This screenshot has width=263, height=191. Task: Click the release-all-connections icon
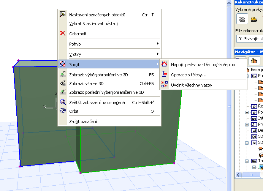[164, 84]
